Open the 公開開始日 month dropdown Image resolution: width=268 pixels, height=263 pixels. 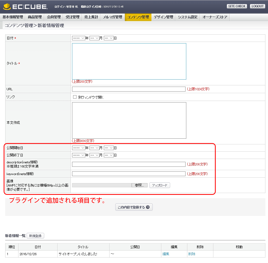(x=94, y=148)
